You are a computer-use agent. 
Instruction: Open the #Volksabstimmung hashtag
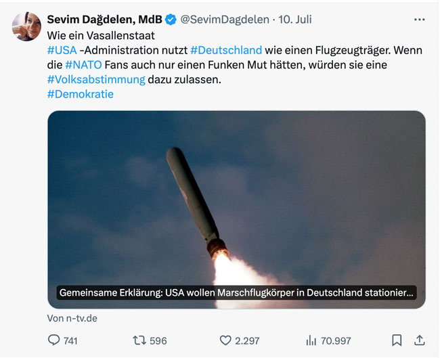[x=96, y=79]
